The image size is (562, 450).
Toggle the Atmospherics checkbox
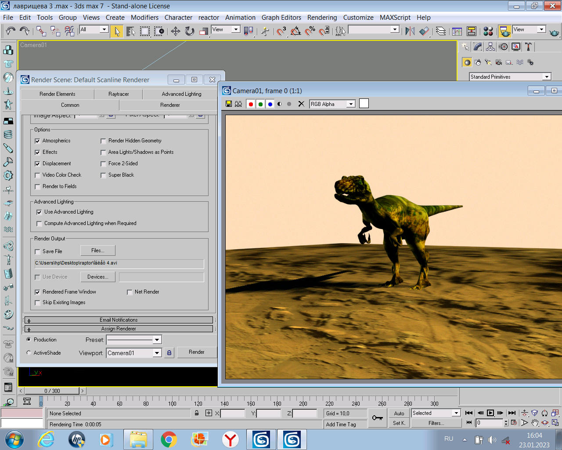[x=37, y=141]
